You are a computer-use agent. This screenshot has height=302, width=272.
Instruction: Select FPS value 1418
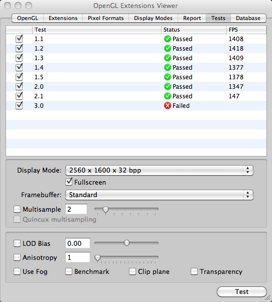coord(236,48)
